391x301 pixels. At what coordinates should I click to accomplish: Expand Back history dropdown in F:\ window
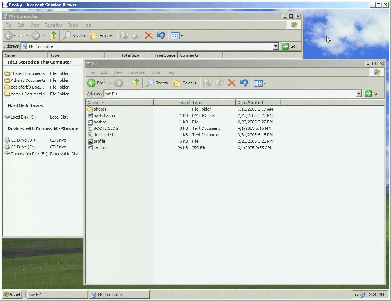pyautogui.click(x=110, y=83)
